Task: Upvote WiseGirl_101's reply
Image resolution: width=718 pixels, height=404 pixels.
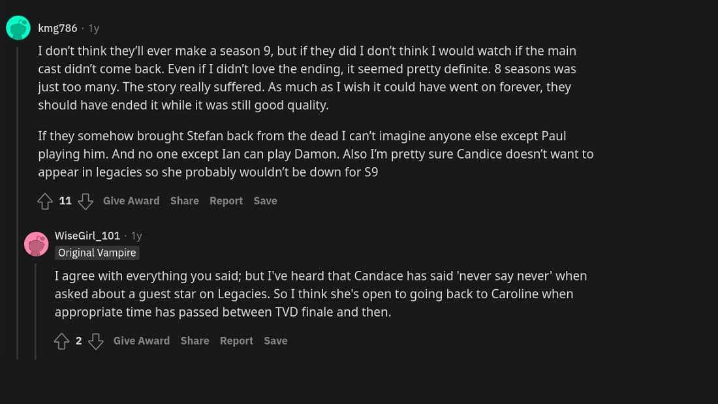Action: pyautogui.click(x=62, y=341)
